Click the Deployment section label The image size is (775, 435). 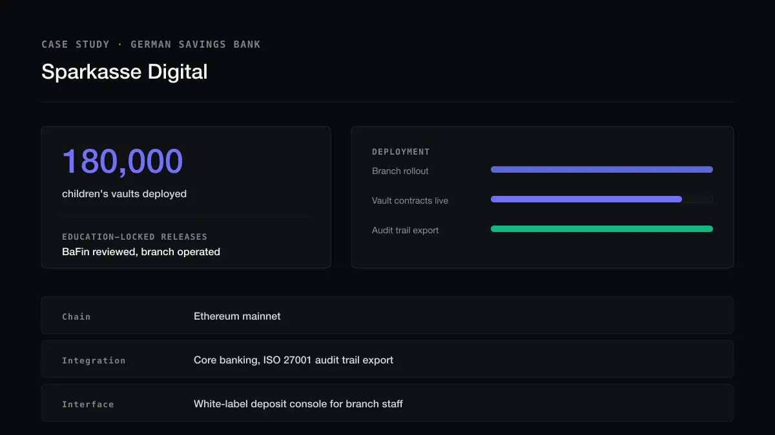(401, 151)
